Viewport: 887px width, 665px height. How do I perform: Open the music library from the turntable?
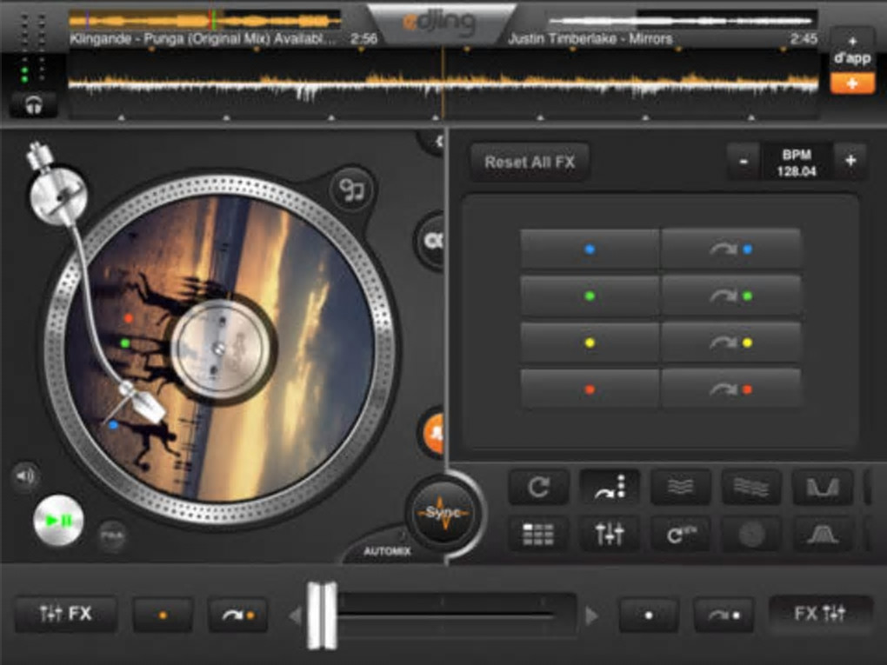[x=352, y=190]
